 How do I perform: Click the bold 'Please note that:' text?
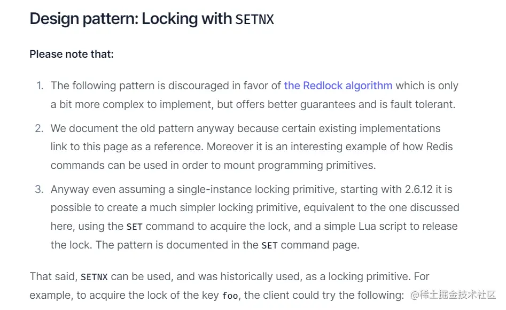(x=72, y=54)
